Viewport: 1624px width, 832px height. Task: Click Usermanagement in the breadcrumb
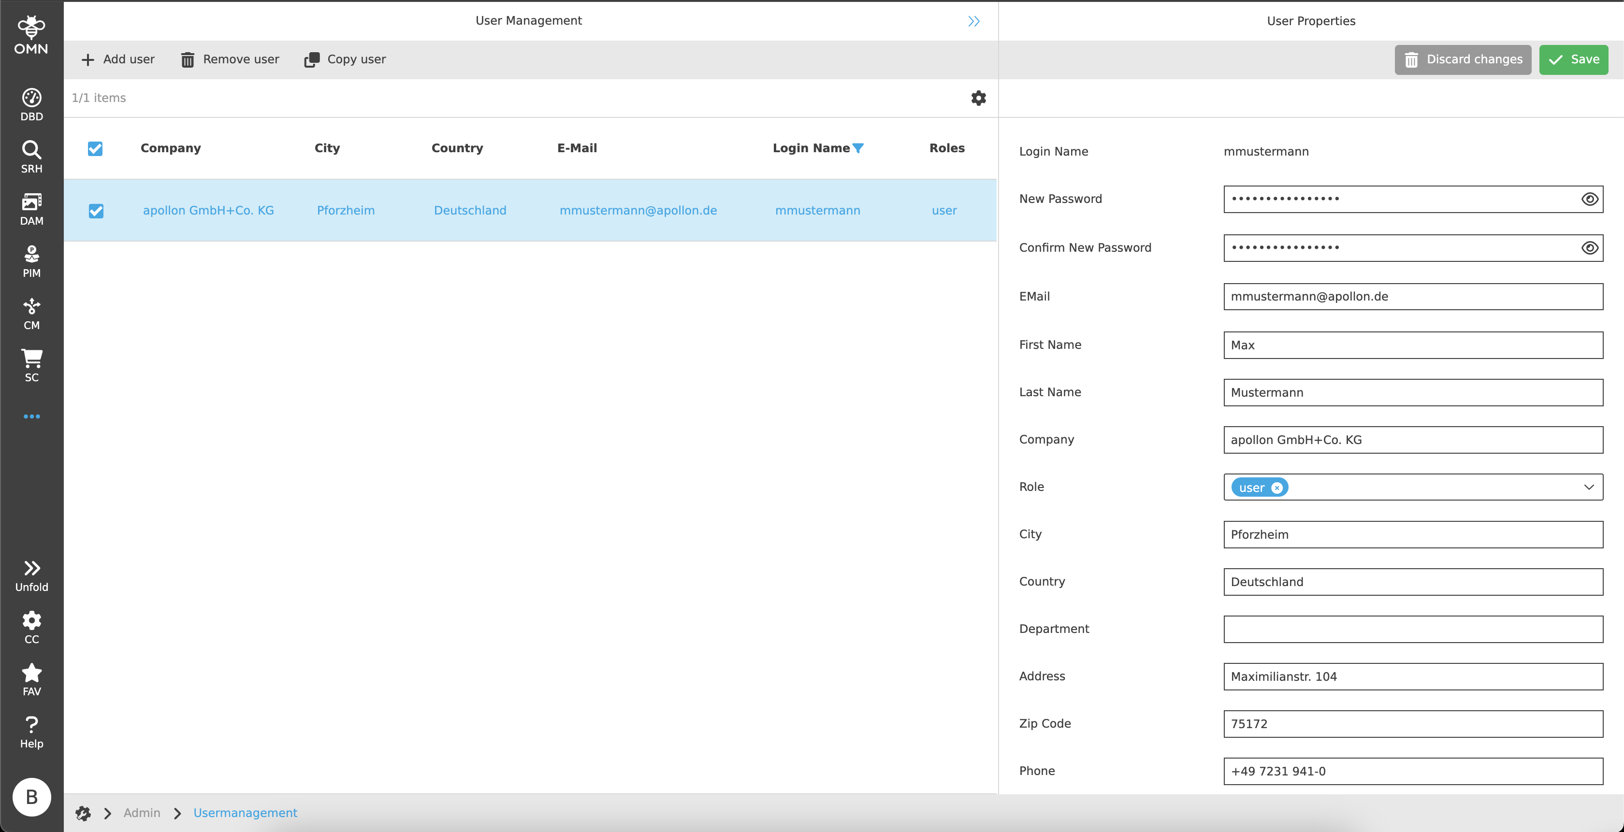click(245, 813)
